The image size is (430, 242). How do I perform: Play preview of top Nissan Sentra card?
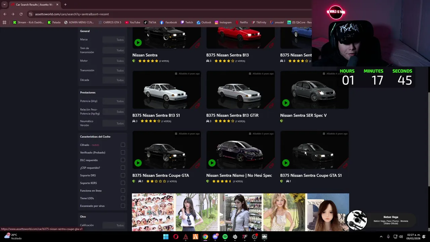tap(138, 43)
